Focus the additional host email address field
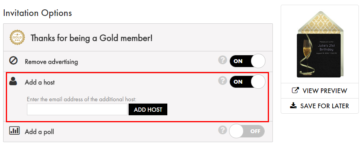Image resolution: width=362 pixels, height=146 pixels. (x=77, y=109)
